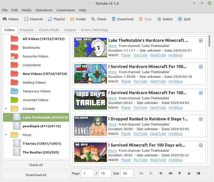Toggle checkmark on the 2020-04-18 video
This screenshot has height=182, width=214.
[x=201, y=67]
